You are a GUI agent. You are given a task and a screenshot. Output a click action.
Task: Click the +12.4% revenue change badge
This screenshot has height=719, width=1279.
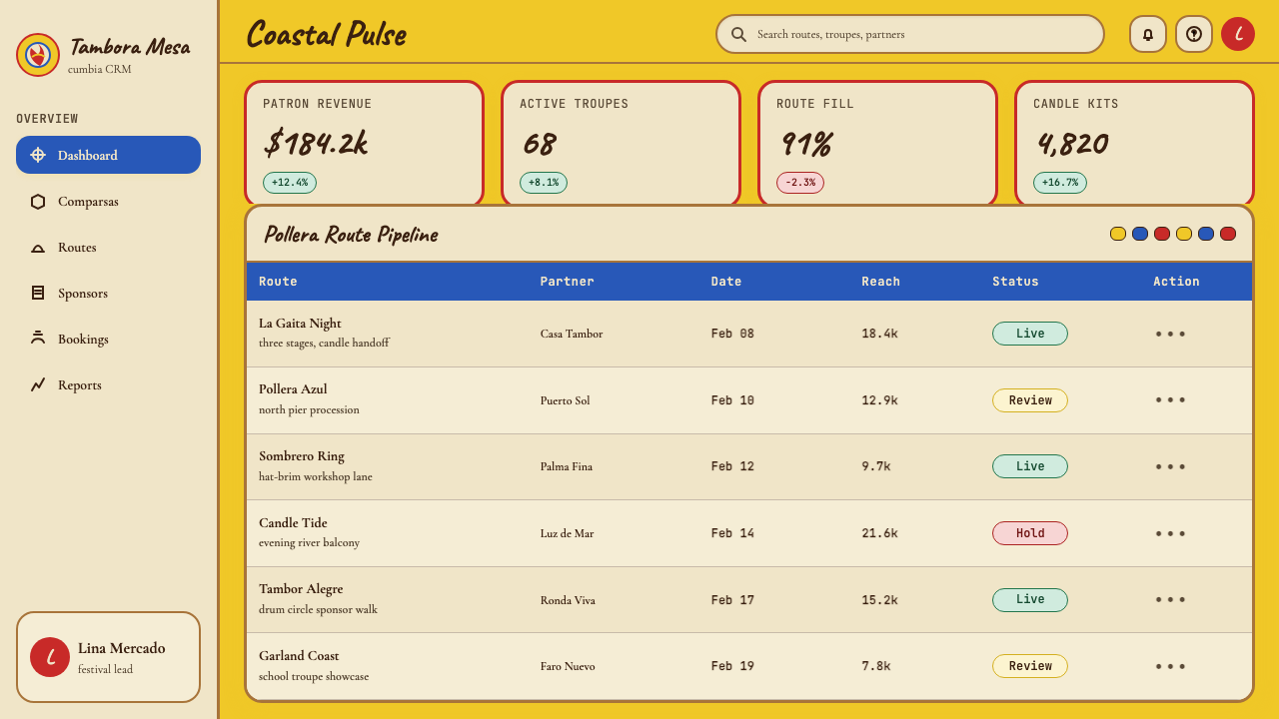coord(290,183)
